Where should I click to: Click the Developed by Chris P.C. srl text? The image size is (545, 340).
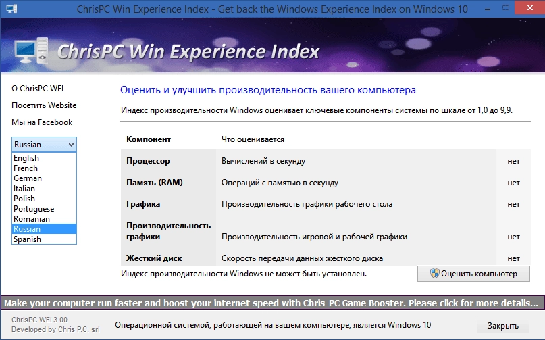55,329
